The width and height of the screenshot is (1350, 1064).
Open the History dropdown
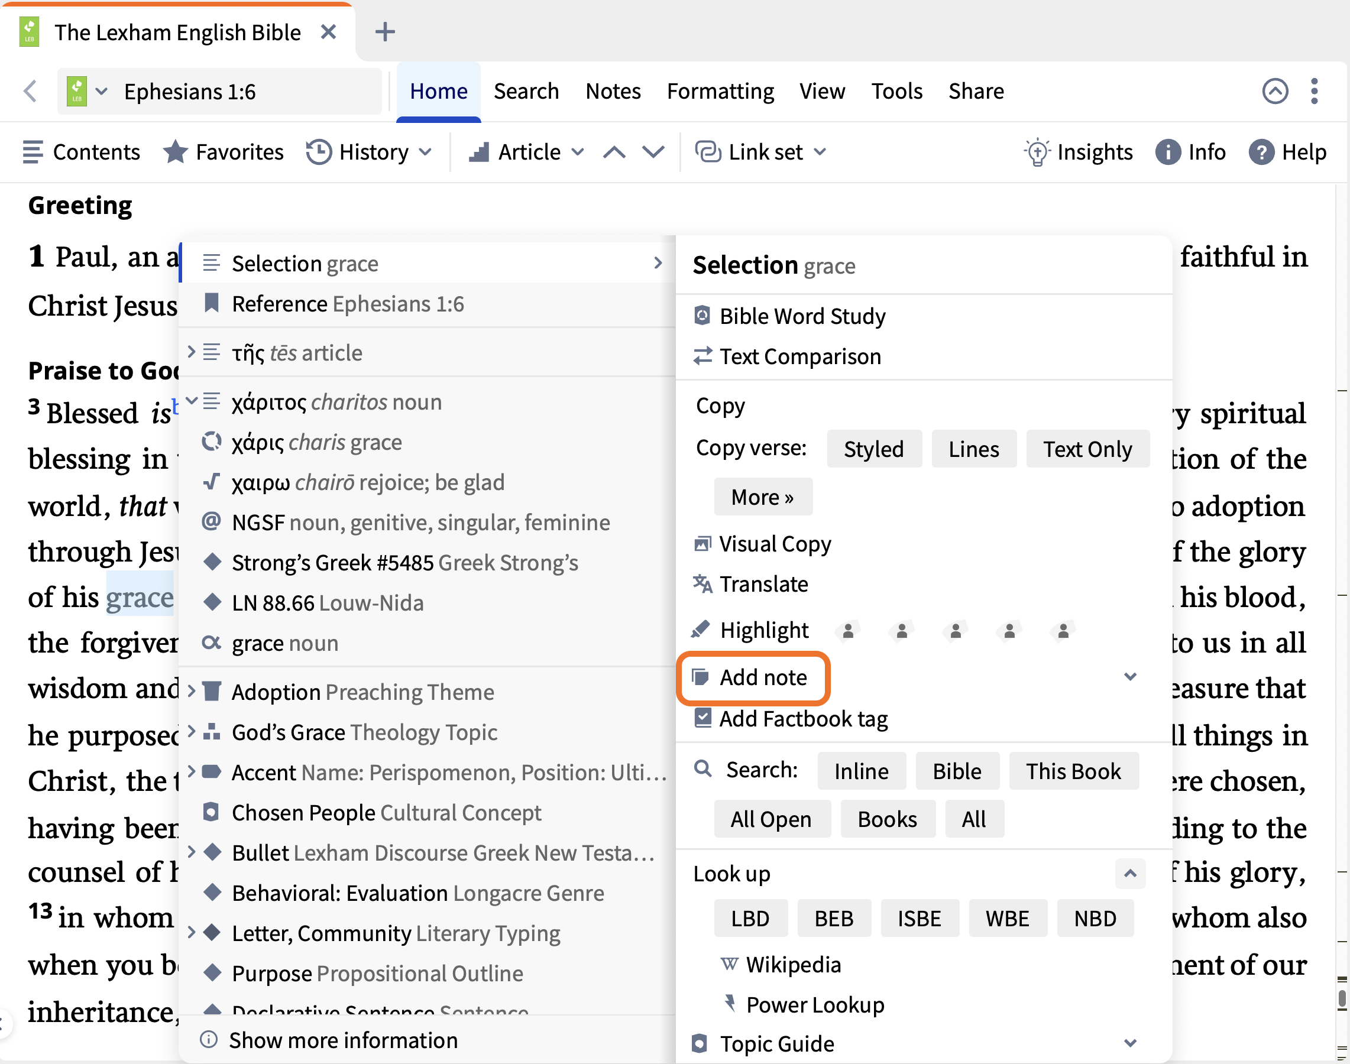[369, 152]
